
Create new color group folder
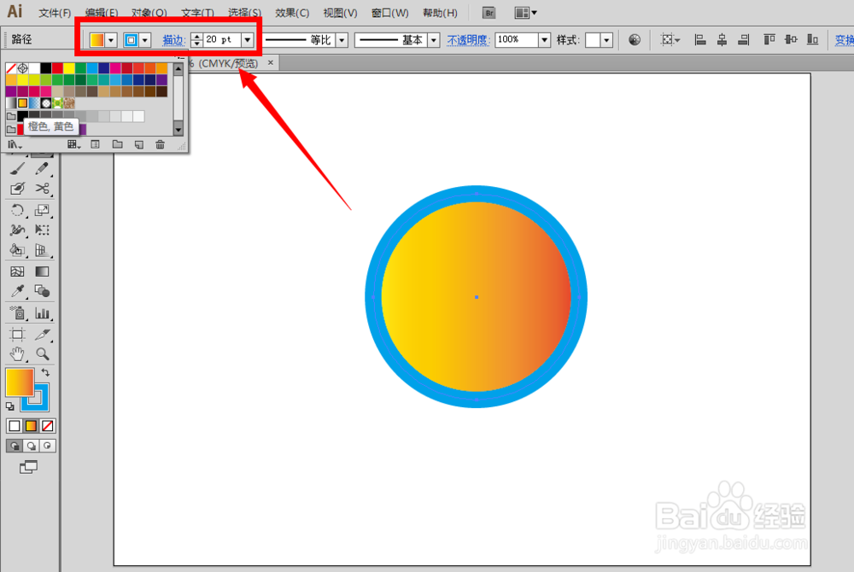tap(117, 144)
